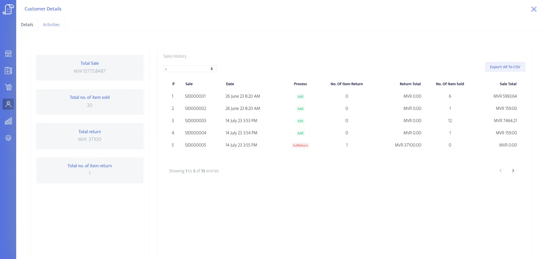The height and width of the screenshot is (259, 545).
Task: Click the FullReturn badge for SID000005
Action: pyautogui.click(x=300, y=145)
